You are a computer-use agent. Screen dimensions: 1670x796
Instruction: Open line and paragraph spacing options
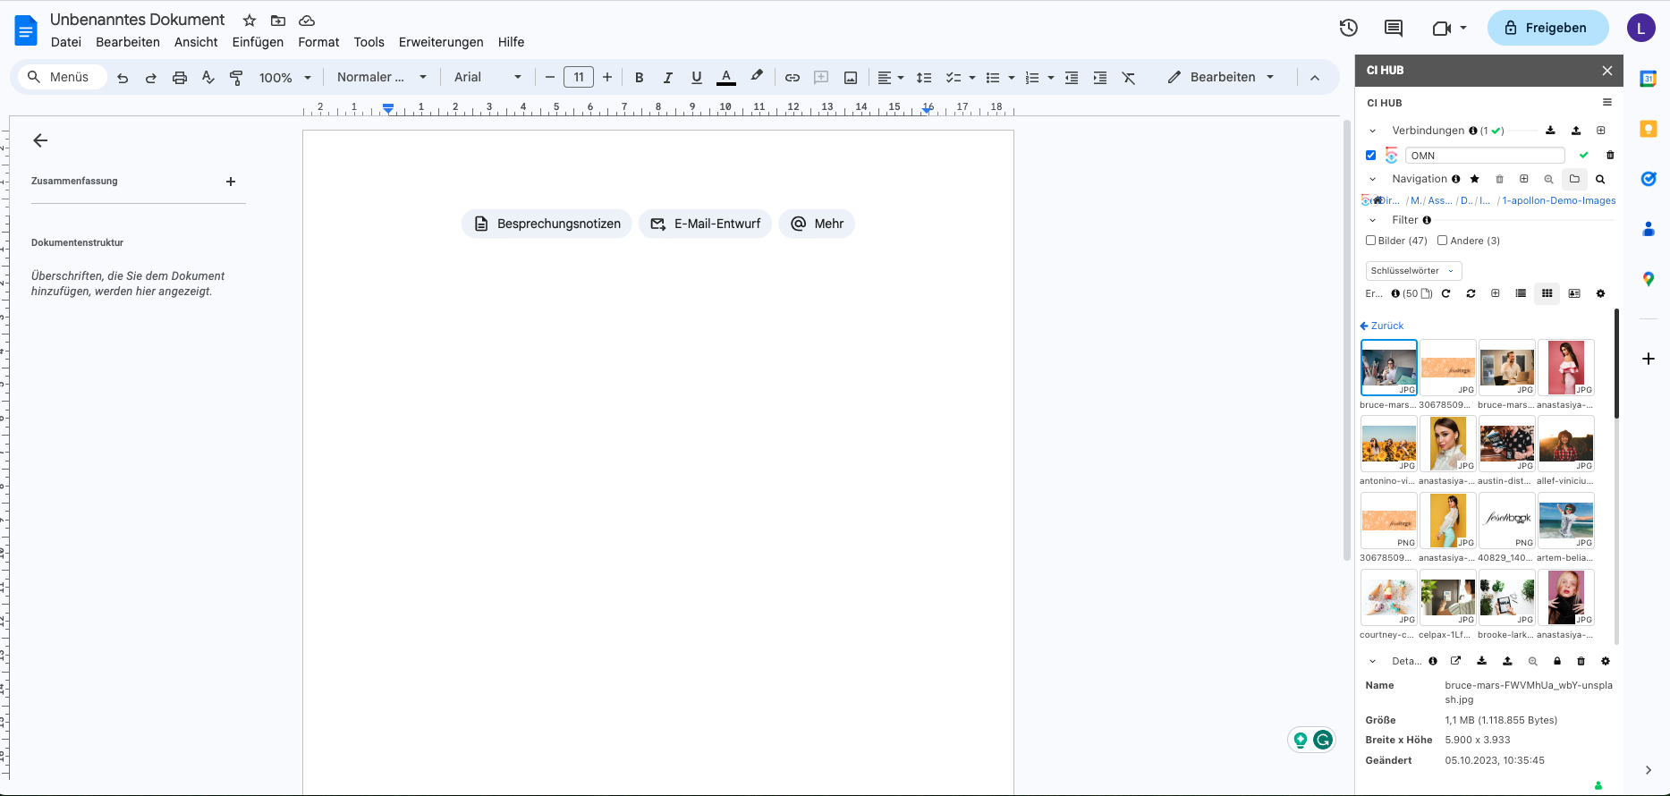point(924,78)
